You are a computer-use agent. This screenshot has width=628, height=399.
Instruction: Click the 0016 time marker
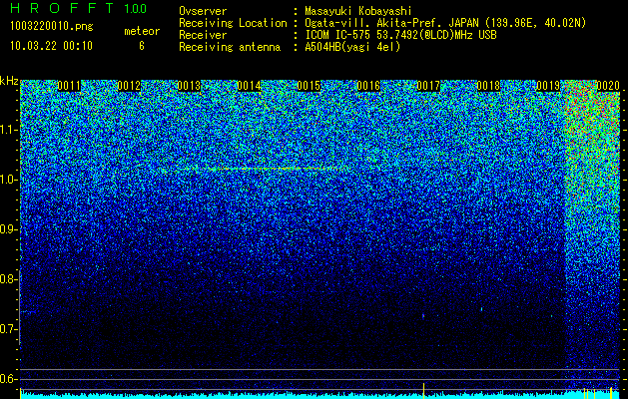368,86
